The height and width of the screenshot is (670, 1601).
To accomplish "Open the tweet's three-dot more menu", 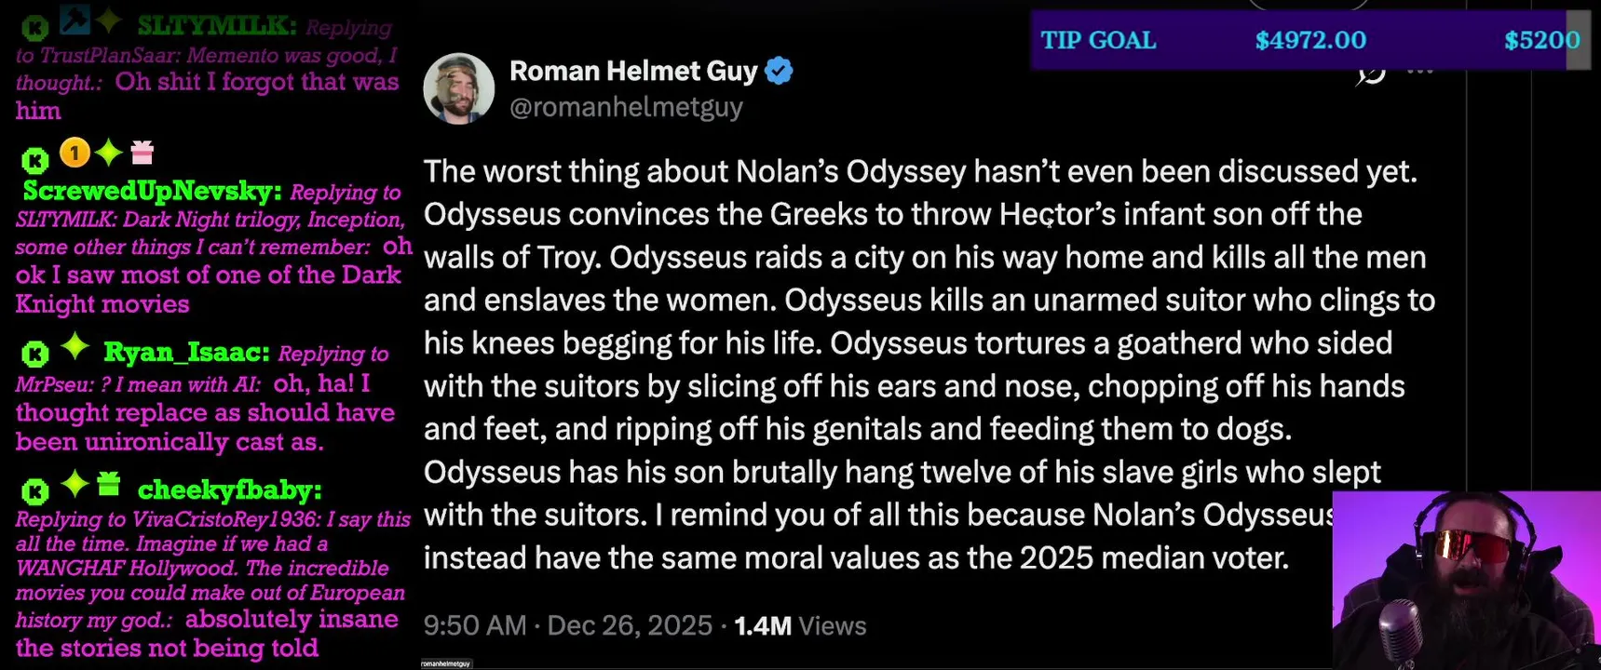I will [1419, 71].
